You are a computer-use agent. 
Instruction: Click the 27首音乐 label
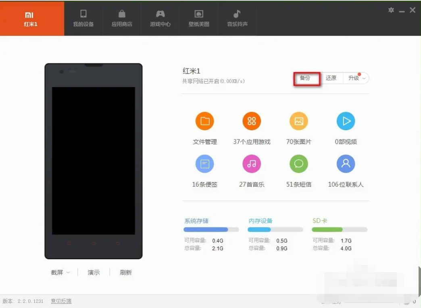click(252, 185)
